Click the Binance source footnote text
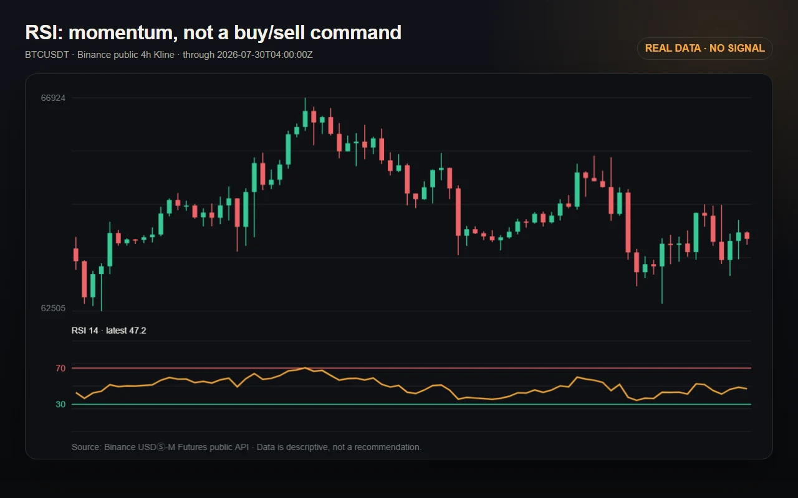This screenshot has height=498, width=798. pos(247,447)
